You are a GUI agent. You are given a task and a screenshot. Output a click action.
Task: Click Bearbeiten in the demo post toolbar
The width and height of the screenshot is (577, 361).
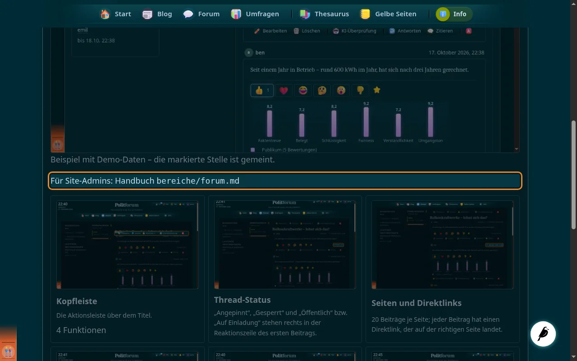(x=270, y=31)
